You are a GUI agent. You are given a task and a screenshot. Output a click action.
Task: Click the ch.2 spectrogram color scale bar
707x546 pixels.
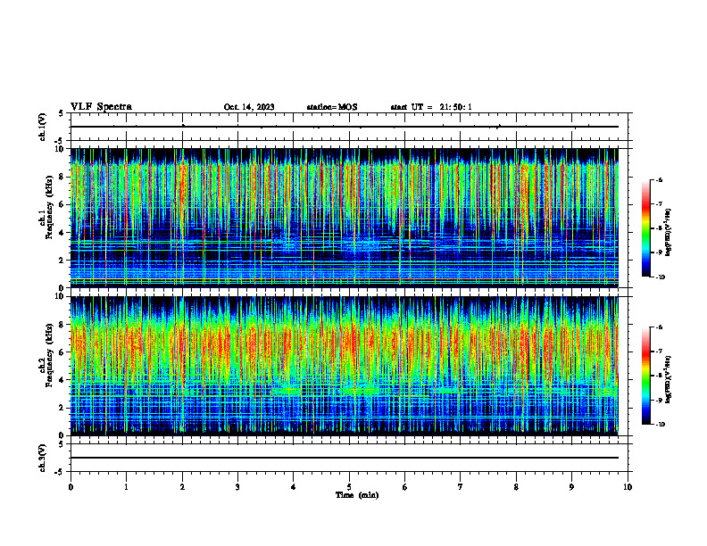tap(645, 376)
